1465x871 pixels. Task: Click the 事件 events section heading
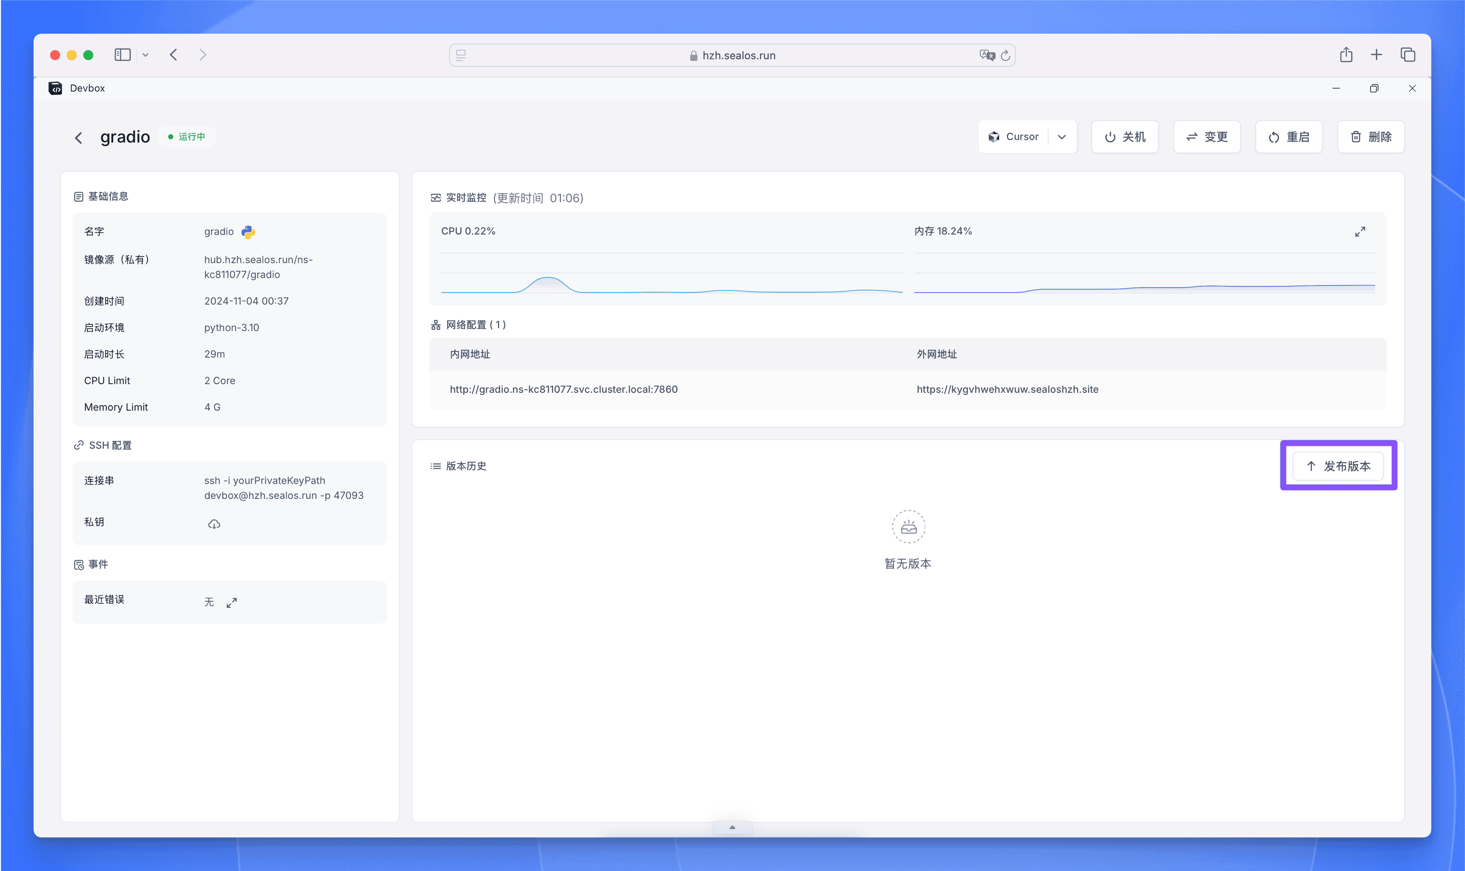point(98,565)
